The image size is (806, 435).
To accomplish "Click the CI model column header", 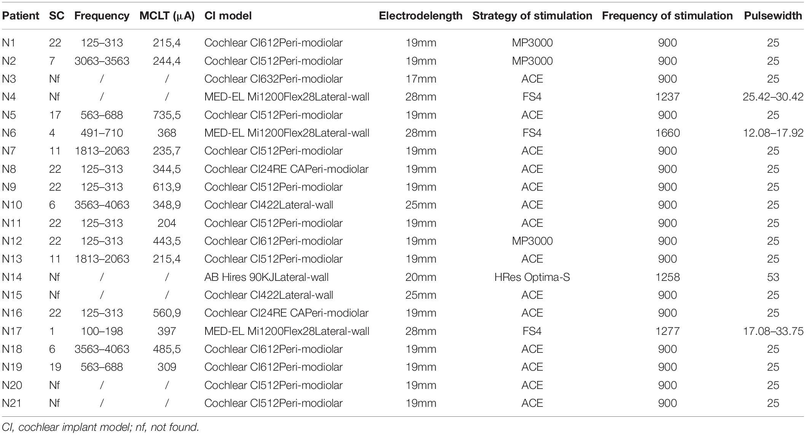I will 228,16.
